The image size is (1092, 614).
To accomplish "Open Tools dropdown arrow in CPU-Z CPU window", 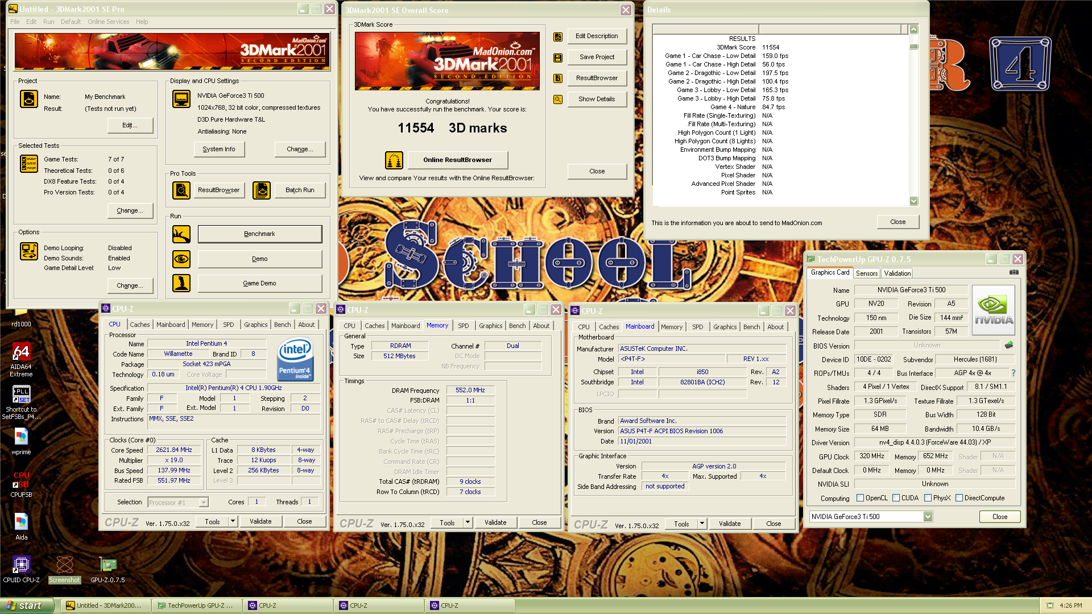I will (x=233, y=521).
